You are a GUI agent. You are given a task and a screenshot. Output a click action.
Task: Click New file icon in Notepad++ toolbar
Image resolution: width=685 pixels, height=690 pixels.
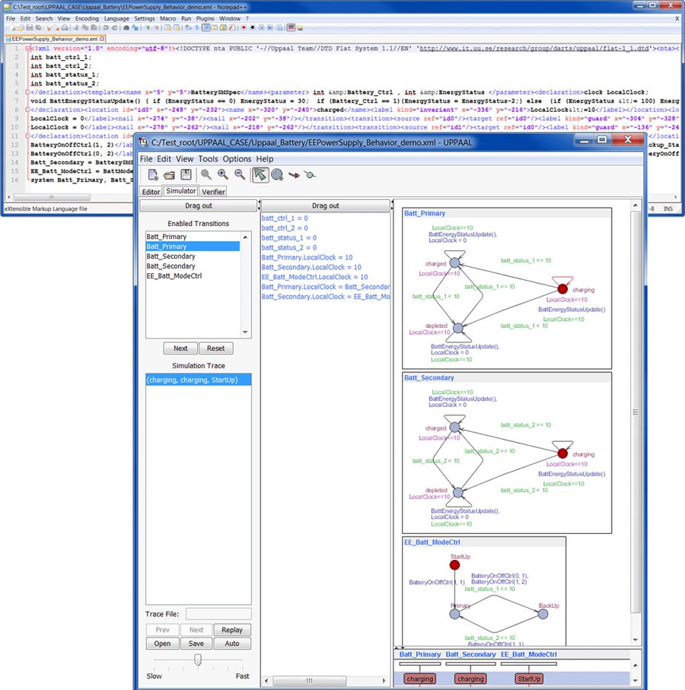[12, 27]
